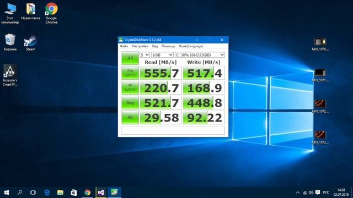Open the Windows Start menu
This screenshot has width=353, height=198.
7,193
